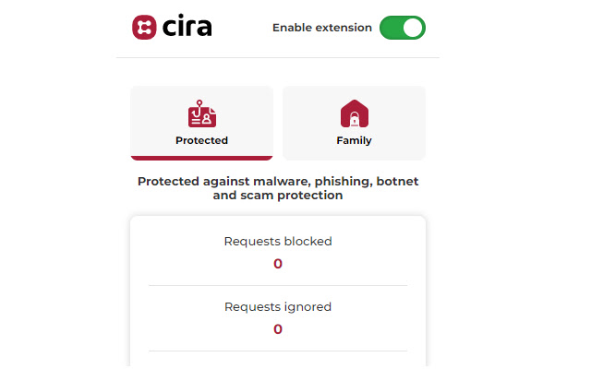Click the "and scam protection" text line
Image resolution: width=591 pixels, height=369 pixels.
coord(278,196)
